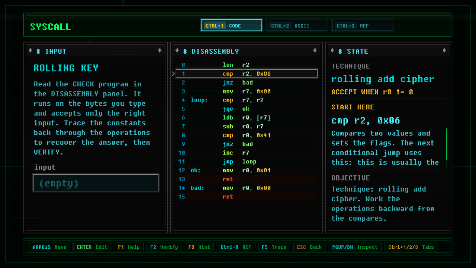
Task: Focus the empty input field
Action: (x=96, y=183)
